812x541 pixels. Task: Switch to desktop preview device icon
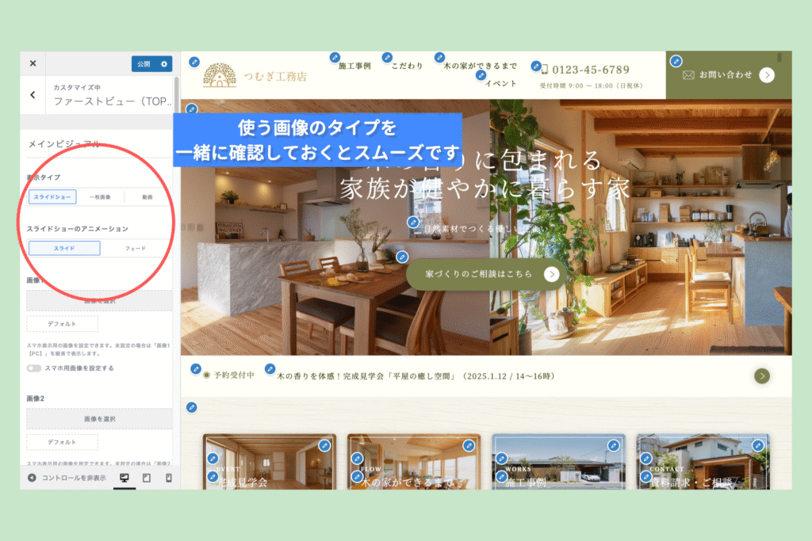[x=124, y=478]
